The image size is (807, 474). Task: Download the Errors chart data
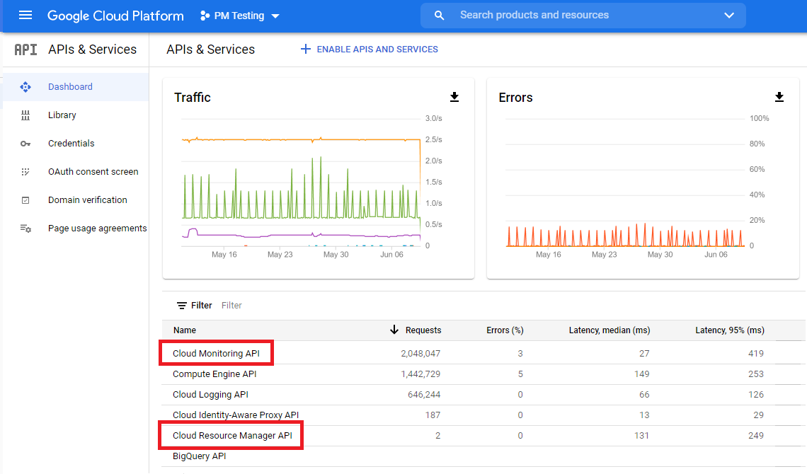(x=779, y=97)
